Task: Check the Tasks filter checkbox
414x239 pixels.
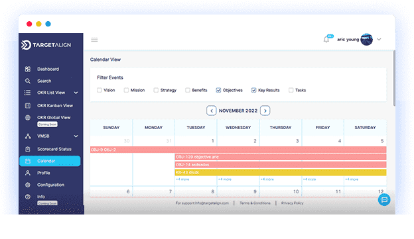Action: coord(291,90)
